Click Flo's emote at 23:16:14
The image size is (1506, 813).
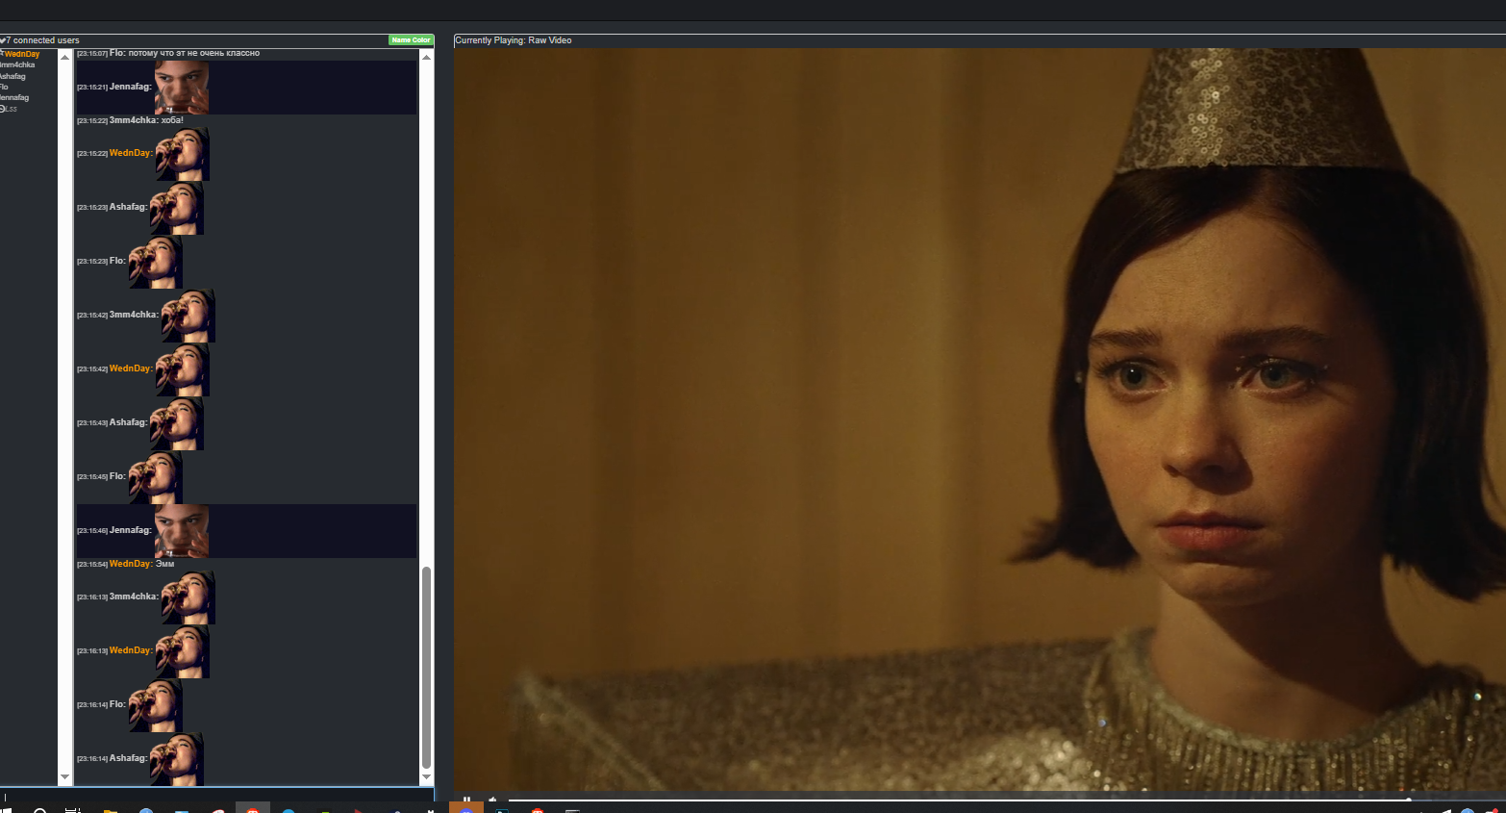point(156,705)
